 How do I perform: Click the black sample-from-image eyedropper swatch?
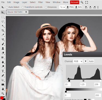(85, 99)
